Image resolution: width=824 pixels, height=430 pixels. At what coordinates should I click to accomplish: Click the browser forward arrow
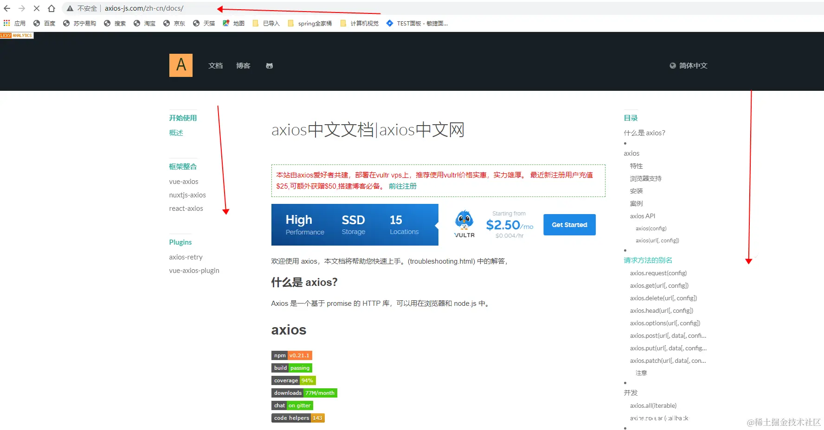22,8
